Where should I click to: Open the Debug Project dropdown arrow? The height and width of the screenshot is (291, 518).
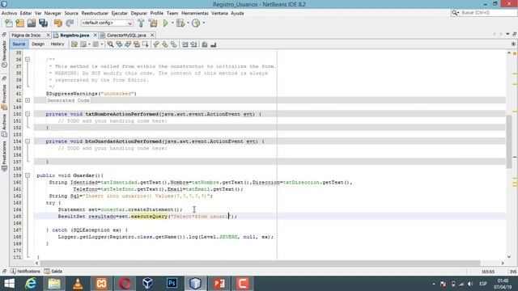coord(188,23)
